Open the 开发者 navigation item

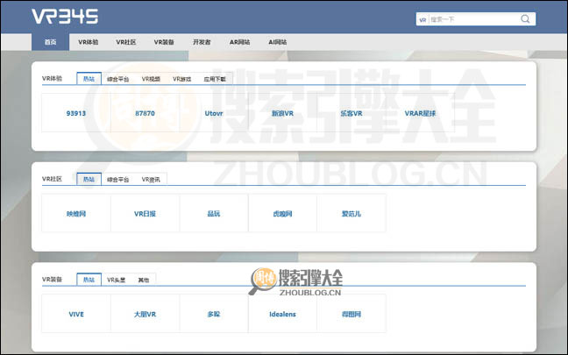(202, 42)
